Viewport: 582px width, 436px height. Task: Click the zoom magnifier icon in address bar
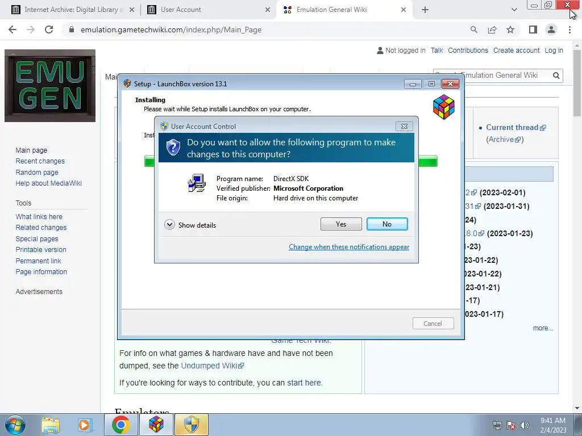pyautogui.click(x=473, y=30)
